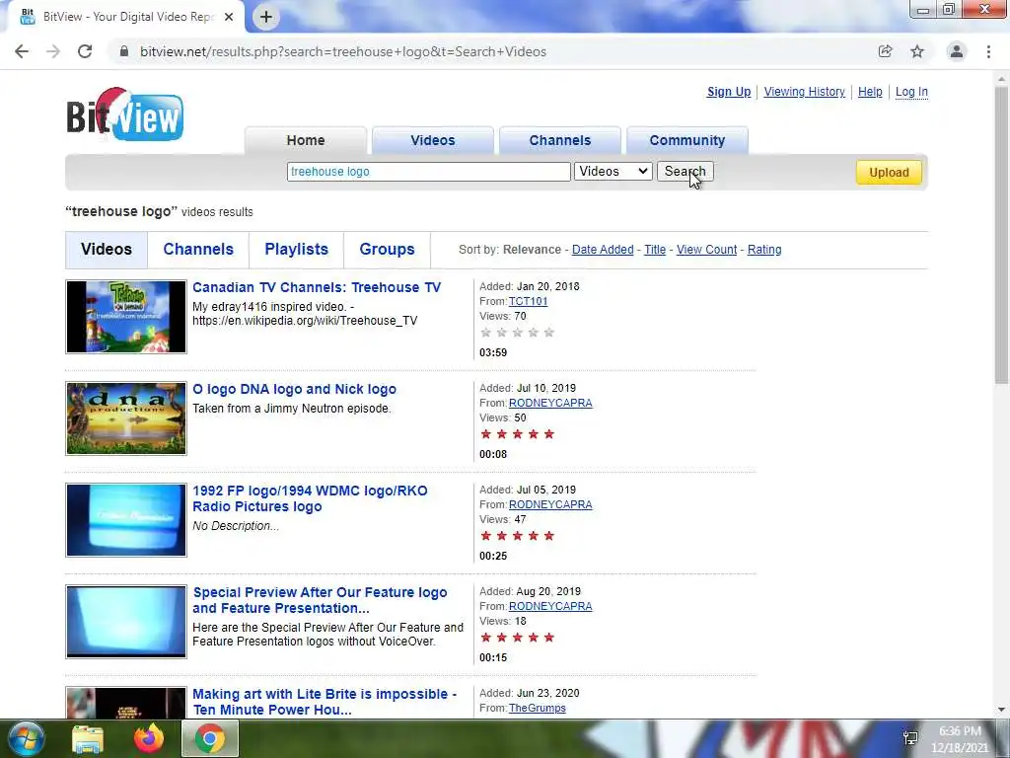1010x758 pixels.
Task: Click star rating of Special Preview video
Action: point(517,639)
